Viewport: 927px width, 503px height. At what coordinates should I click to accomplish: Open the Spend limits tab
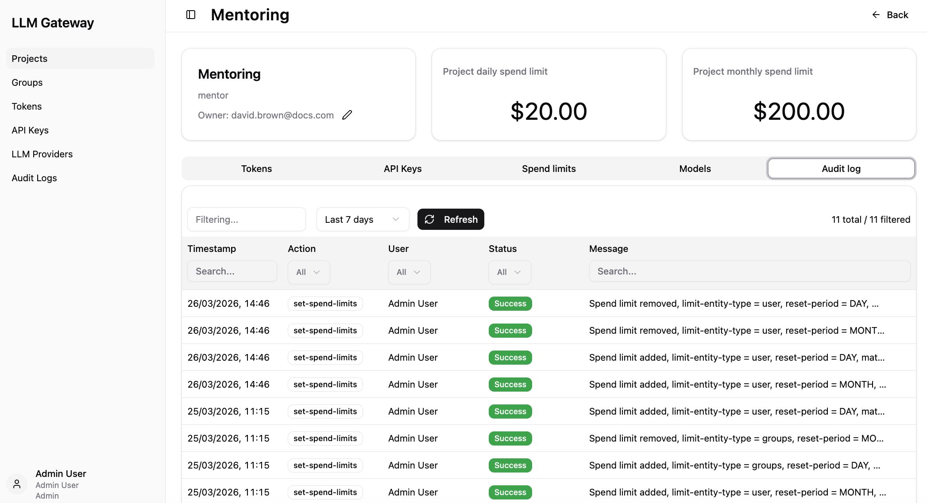[548, 168]
